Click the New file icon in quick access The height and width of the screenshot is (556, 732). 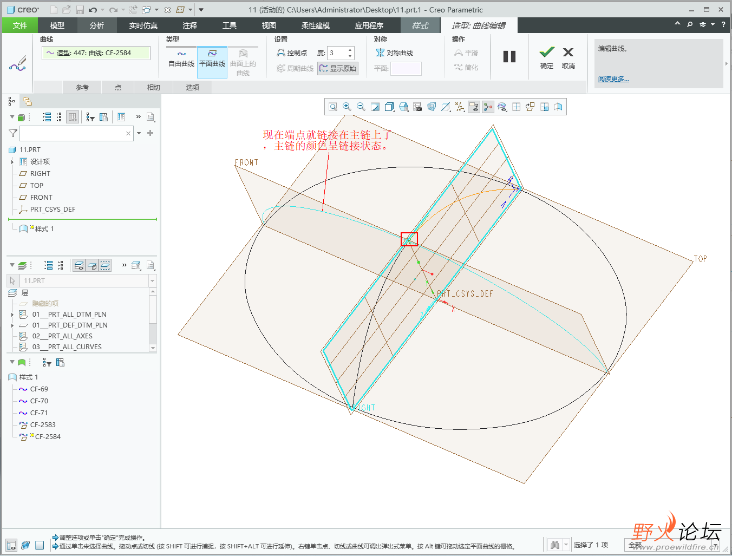click(54, 10)
